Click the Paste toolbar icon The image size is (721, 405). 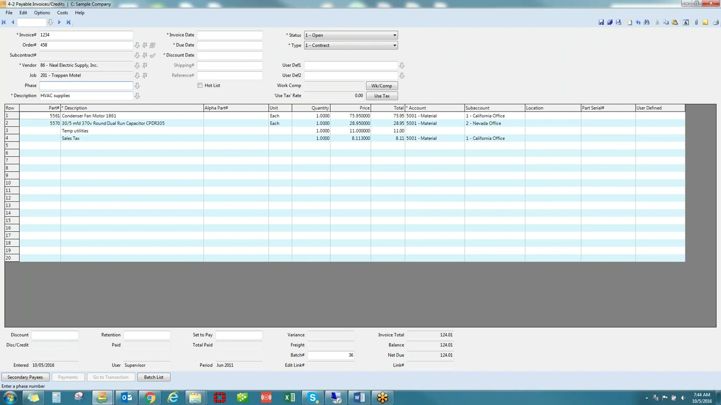pyautogui.click(x=675, y=22)
